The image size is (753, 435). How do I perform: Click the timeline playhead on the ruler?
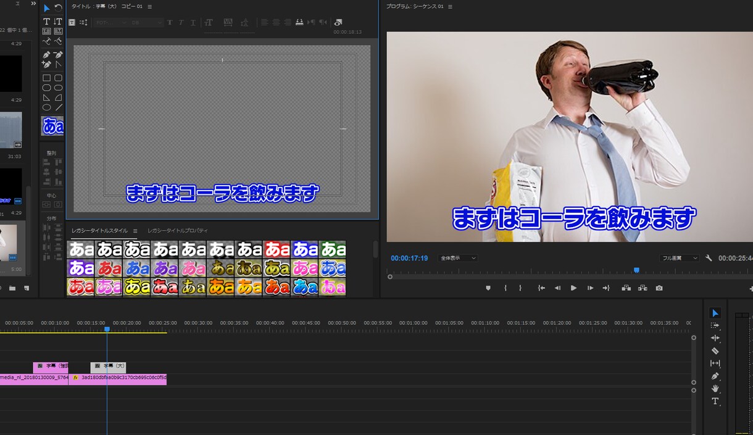(107, 330)
